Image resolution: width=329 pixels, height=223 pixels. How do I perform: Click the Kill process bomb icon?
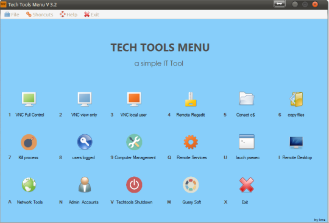(29, 142)
